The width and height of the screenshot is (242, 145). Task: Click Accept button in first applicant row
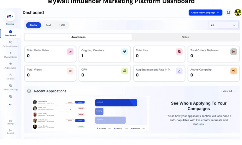click(x=80, y=102)
